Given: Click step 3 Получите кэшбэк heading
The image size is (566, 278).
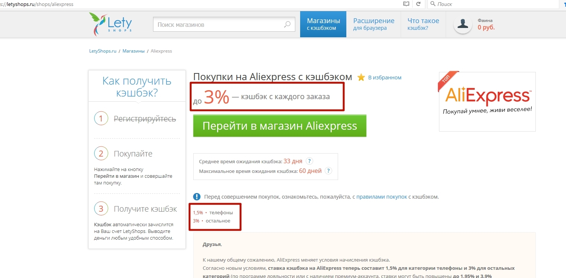Looking at the screenshot, I should click(x=145, y=209).
